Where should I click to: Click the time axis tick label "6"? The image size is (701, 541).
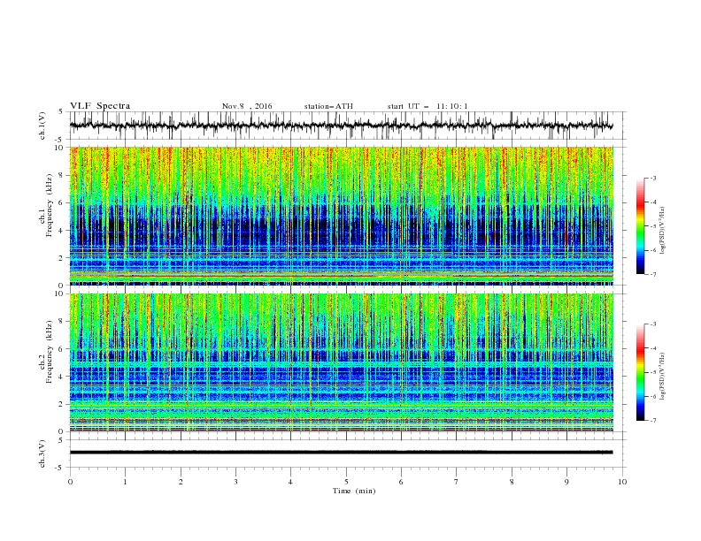click(x=401, y=482)
